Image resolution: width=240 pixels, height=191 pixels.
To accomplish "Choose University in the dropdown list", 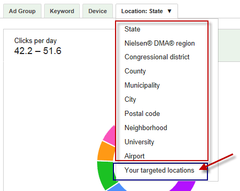I will pyautogui.click(x=139, y=142).
